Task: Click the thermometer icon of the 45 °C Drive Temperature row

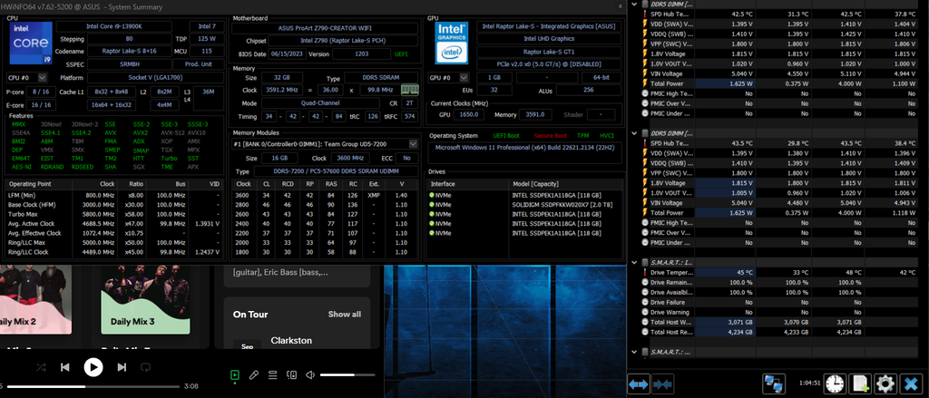Action: pos(645,273)
